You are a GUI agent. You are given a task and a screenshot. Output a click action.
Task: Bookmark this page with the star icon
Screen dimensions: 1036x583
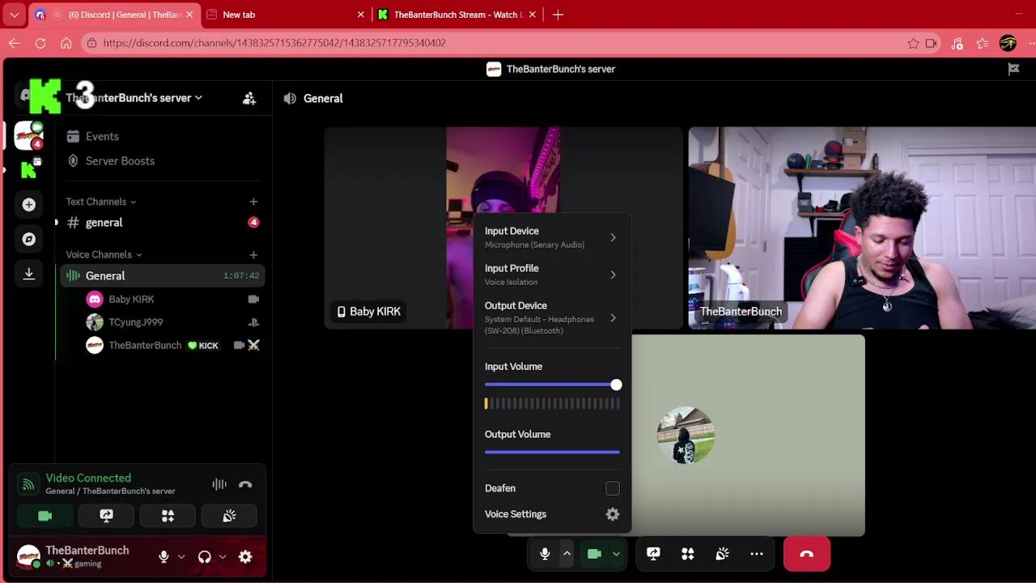pos(913,43)
